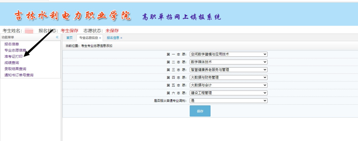
Task: Switch to the 报名信息 tab
Action: tap(113, 38)
